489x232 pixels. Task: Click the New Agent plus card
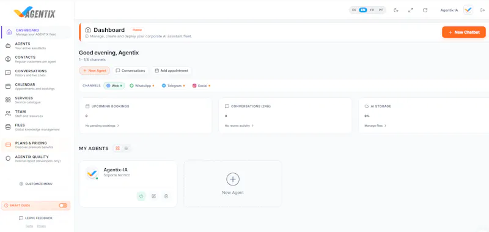click(233, 184)
